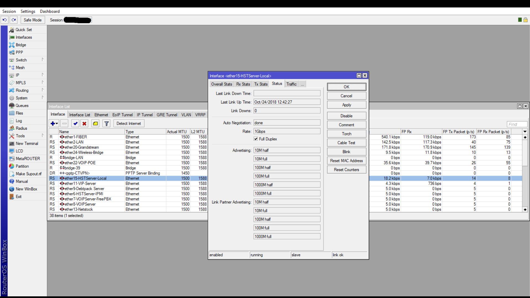Expand the Routing submenu
Image resolution: width=530 pixels, height=298 pixels.
tap(43, 90)
